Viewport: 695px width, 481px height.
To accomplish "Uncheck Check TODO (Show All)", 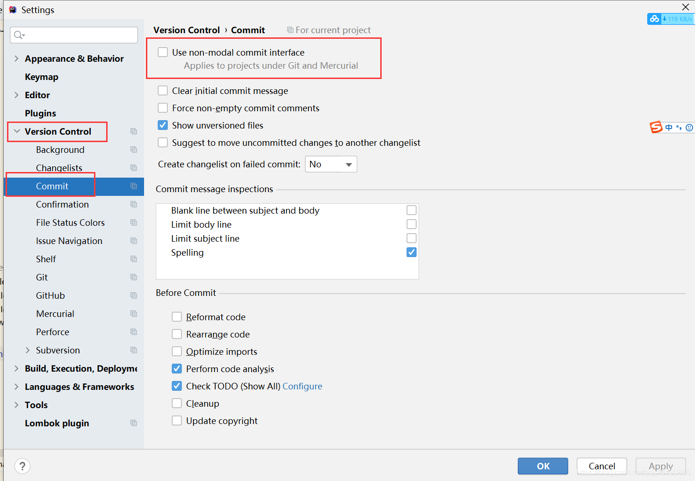I will [177, 386].
